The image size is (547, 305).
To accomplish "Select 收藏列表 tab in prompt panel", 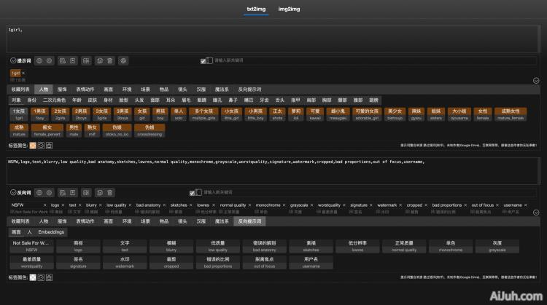I will pyautogui.click(x=20, y=90).
